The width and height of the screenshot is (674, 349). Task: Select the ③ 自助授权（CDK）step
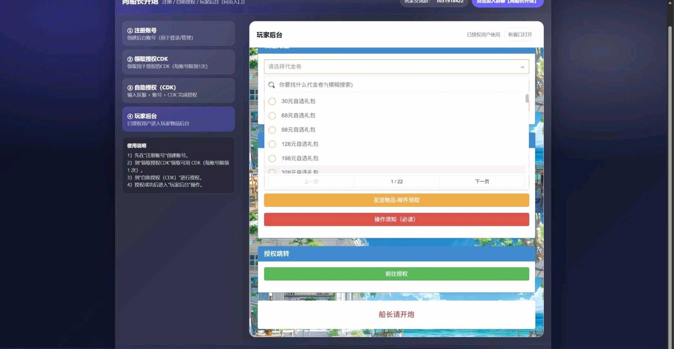pyautogui.click(x=178, y=91)
